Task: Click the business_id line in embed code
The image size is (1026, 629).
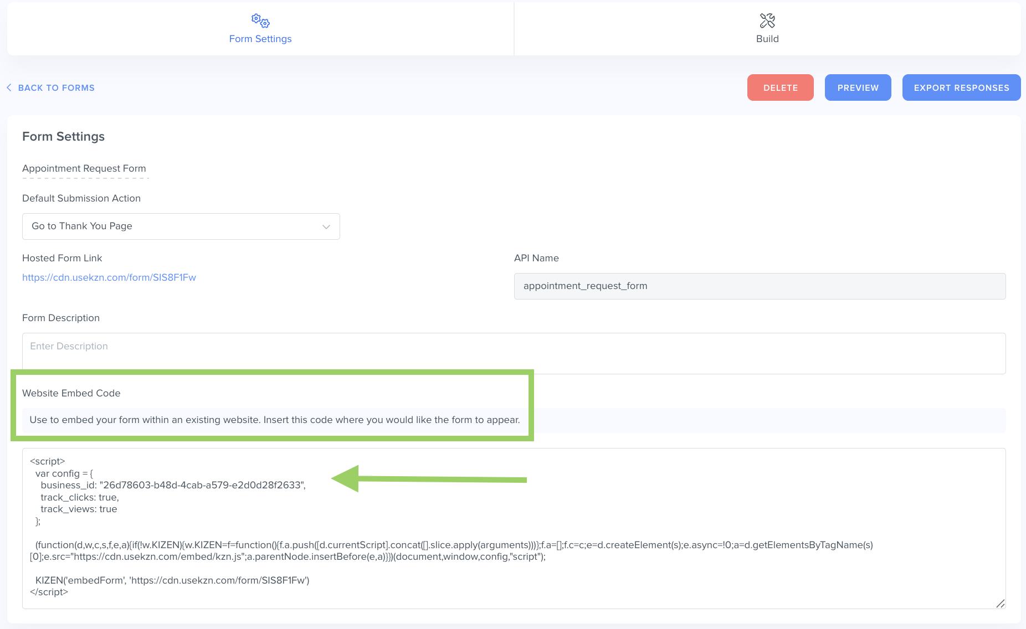Action: [x=173, y=485]
